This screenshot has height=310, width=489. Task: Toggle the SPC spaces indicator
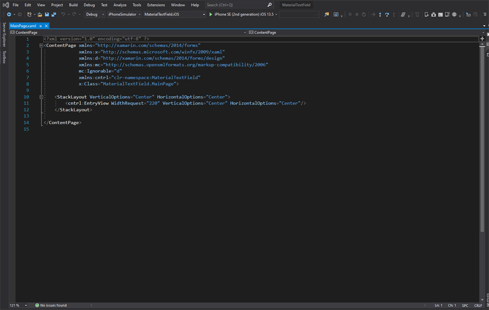pos(465,305)
